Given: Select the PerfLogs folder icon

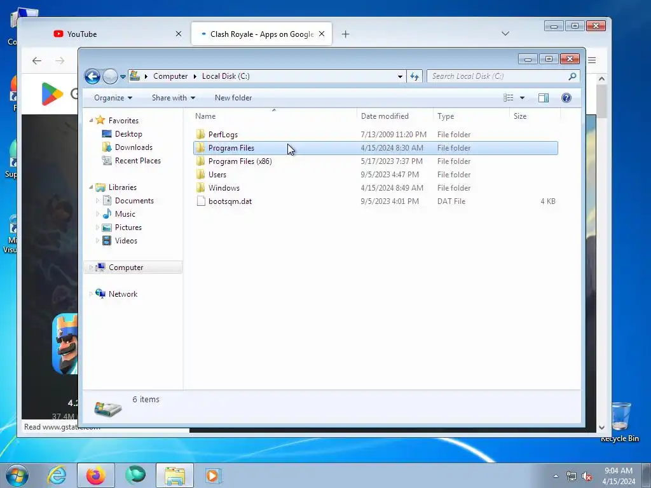Looking at the screenshot, I should (x=200, y=135).
